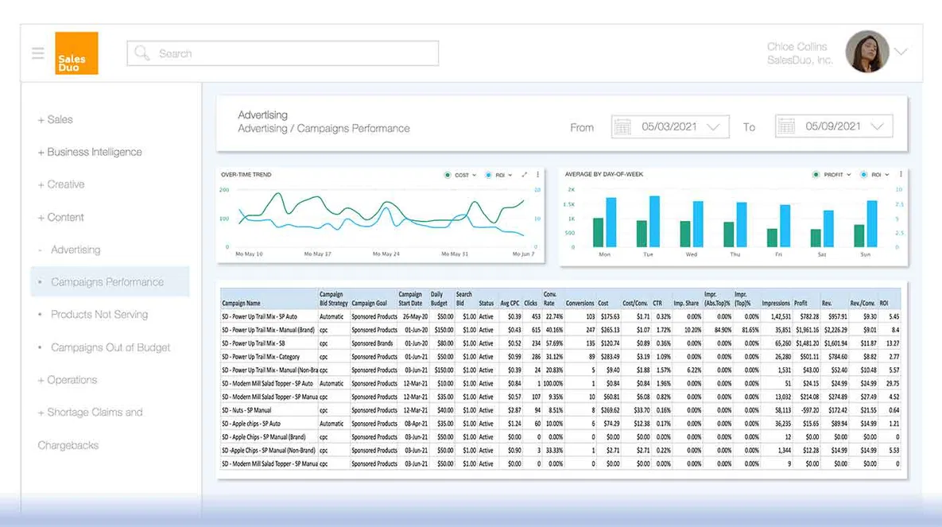Image resolution: width=942 pixels, height=527 pixels.
Task: Expand the Content sidebar section
Action: coord(60,218)
